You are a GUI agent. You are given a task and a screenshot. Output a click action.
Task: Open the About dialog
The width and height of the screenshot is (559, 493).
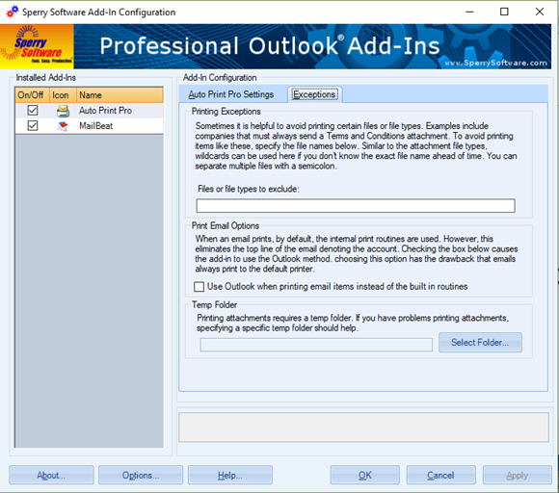51,476
